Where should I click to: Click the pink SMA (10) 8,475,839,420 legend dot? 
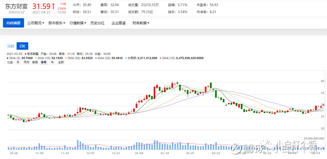[x=160, y=58]
